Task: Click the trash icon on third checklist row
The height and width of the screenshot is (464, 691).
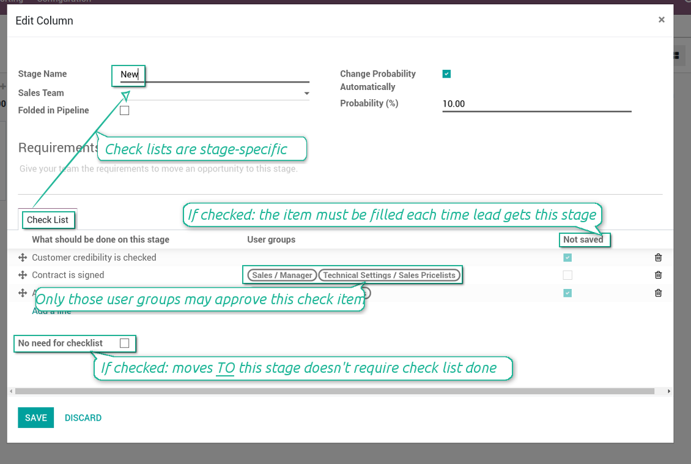Action: click(x=658, y=293)
